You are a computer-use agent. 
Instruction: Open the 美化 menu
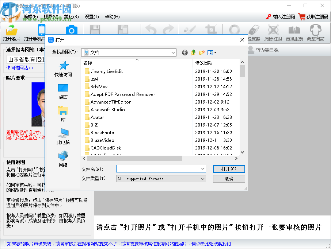(x=72, y=17)
